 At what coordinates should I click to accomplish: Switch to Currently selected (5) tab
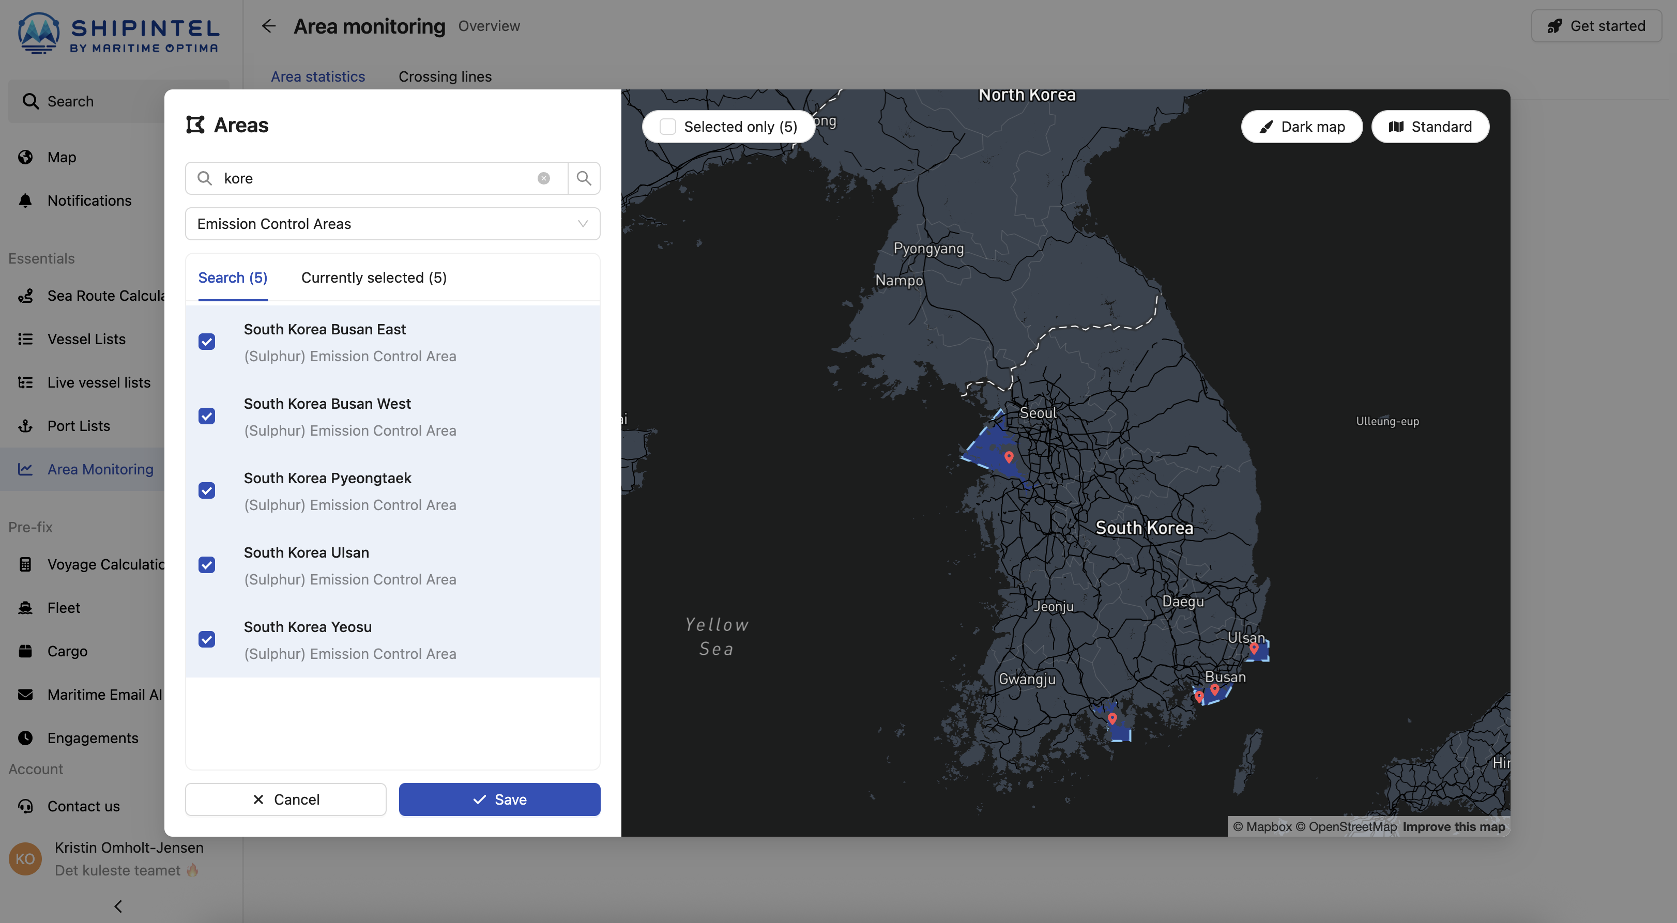[x=374, y=278]
